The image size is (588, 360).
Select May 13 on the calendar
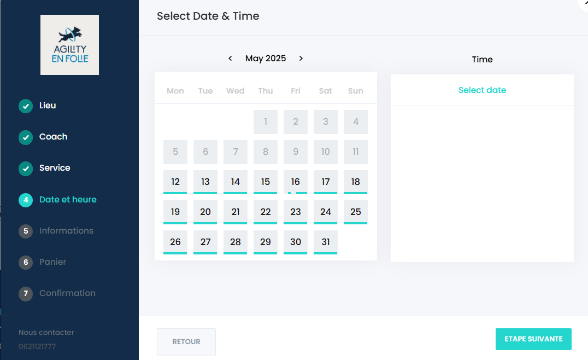pos(205,182)
